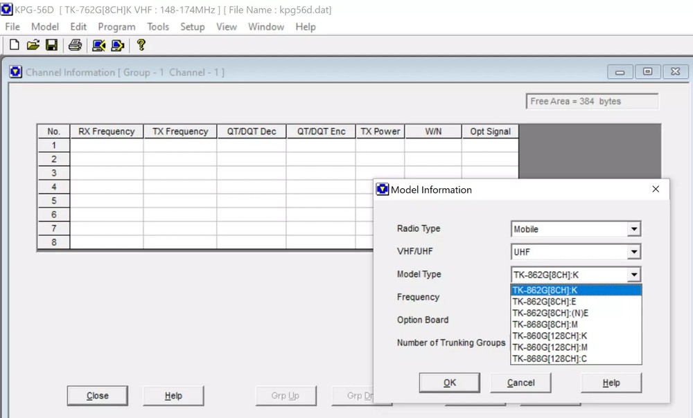Minimize the Channel Information window
Image resolution: width=693 pixels, height=418 pixels.
pos(620,71)
